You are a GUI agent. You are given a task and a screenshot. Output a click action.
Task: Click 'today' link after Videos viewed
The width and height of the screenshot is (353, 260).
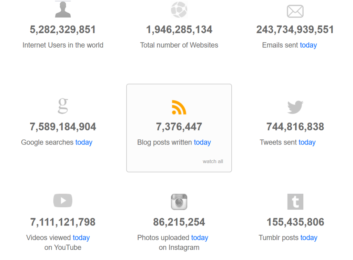pyautogui.click(x=81, y=238)
